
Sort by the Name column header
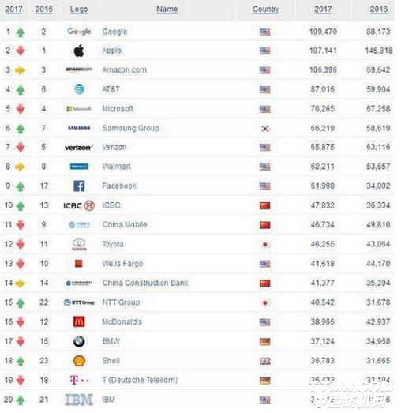[x=167, y=9]
